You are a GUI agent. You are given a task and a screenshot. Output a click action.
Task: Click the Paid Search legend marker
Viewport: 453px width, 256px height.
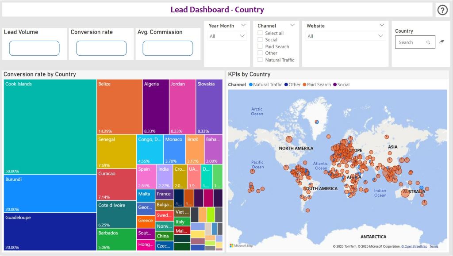(x=304, y=84)
